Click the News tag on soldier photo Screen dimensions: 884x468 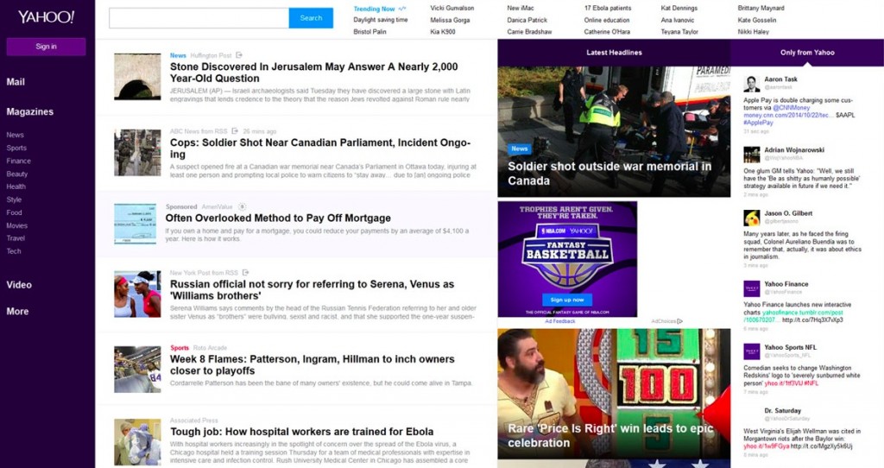click(519, 149)
